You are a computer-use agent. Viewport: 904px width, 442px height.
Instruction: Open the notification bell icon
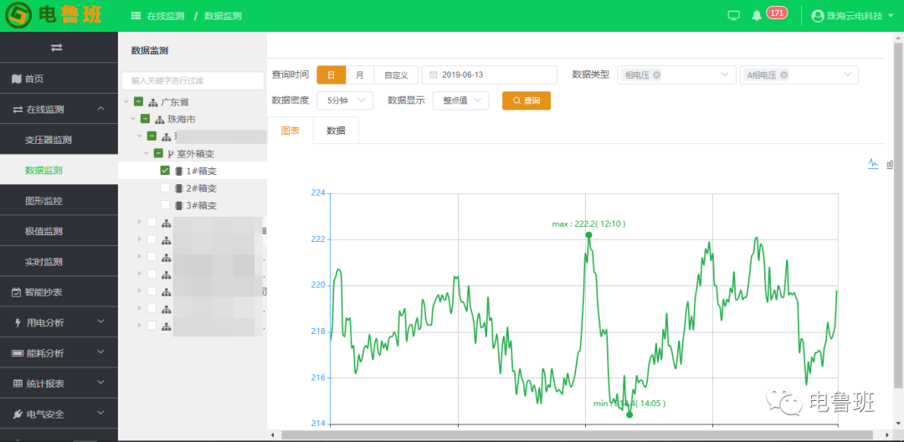coord(757,15)
